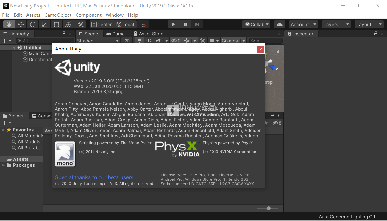Screen dimensions: 387x221
Task: Click the Step frame button
Action: click(197, 24)
